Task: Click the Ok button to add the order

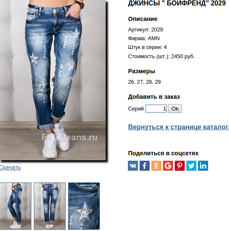Action: 175,108
